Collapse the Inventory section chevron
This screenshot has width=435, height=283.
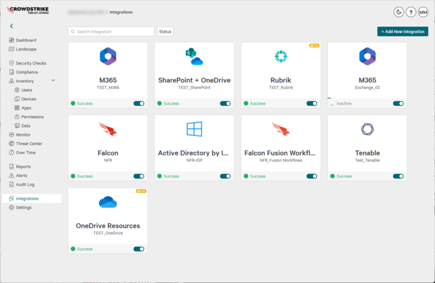coord(53,80)
